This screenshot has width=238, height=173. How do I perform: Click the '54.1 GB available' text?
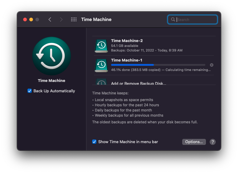pos(124,46)
